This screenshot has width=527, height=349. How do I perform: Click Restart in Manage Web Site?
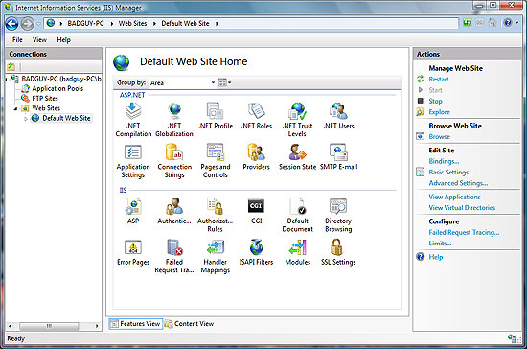click(439, 80)
